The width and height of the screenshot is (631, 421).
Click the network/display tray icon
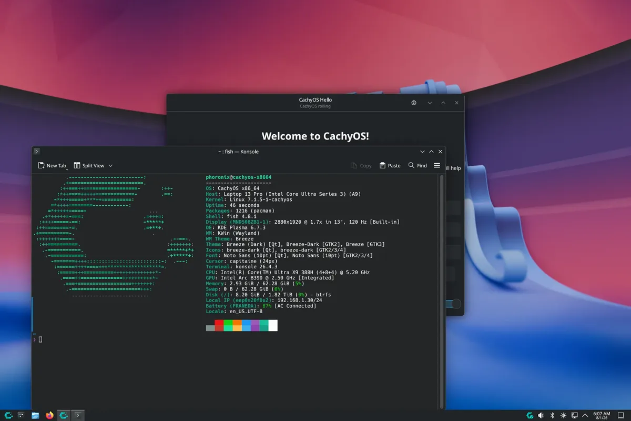point(574,415)
